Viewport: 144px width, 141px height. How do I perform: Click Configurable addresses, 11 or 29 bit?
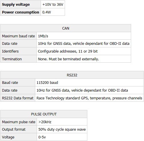point(68,51)
